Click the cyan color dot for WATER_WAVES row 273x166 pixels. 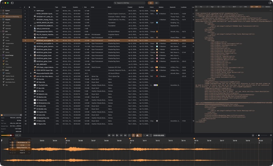tap(157, 22)
